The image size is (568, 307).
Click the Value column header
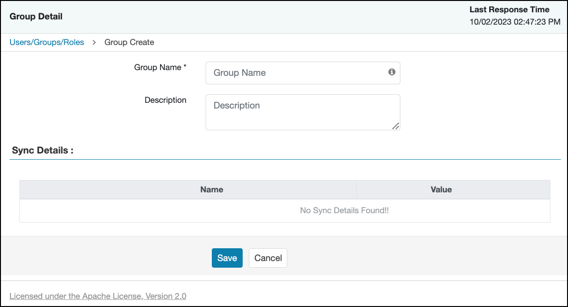pyautogui.click(x=441, y=190)
